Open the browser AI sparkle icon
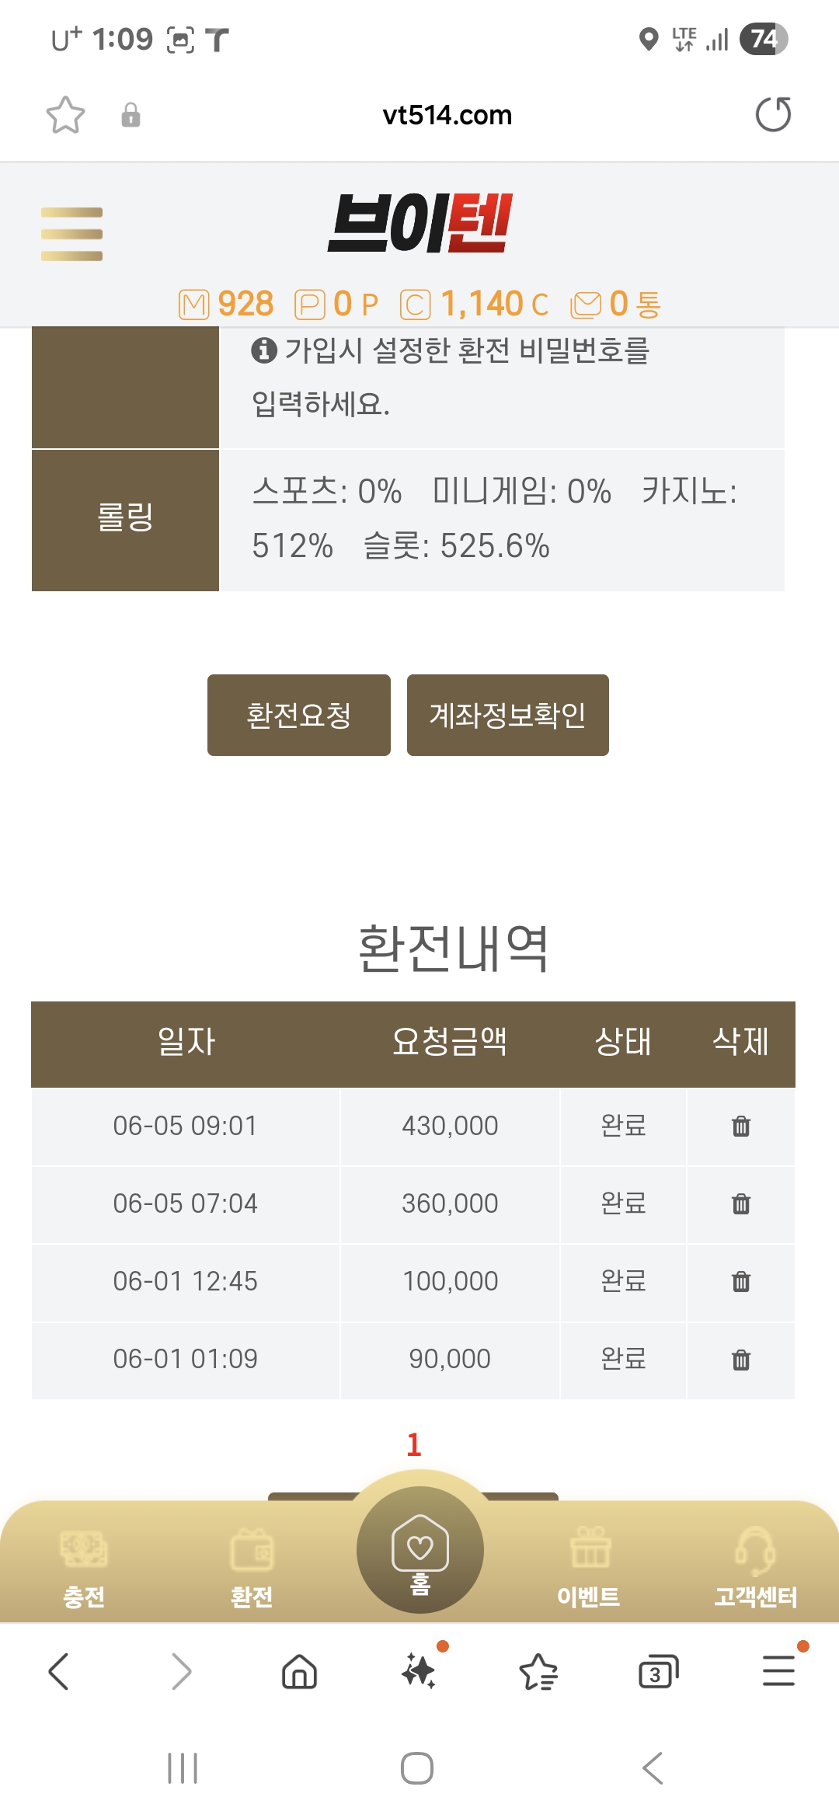839x1818 pixels. [420, 1670]
